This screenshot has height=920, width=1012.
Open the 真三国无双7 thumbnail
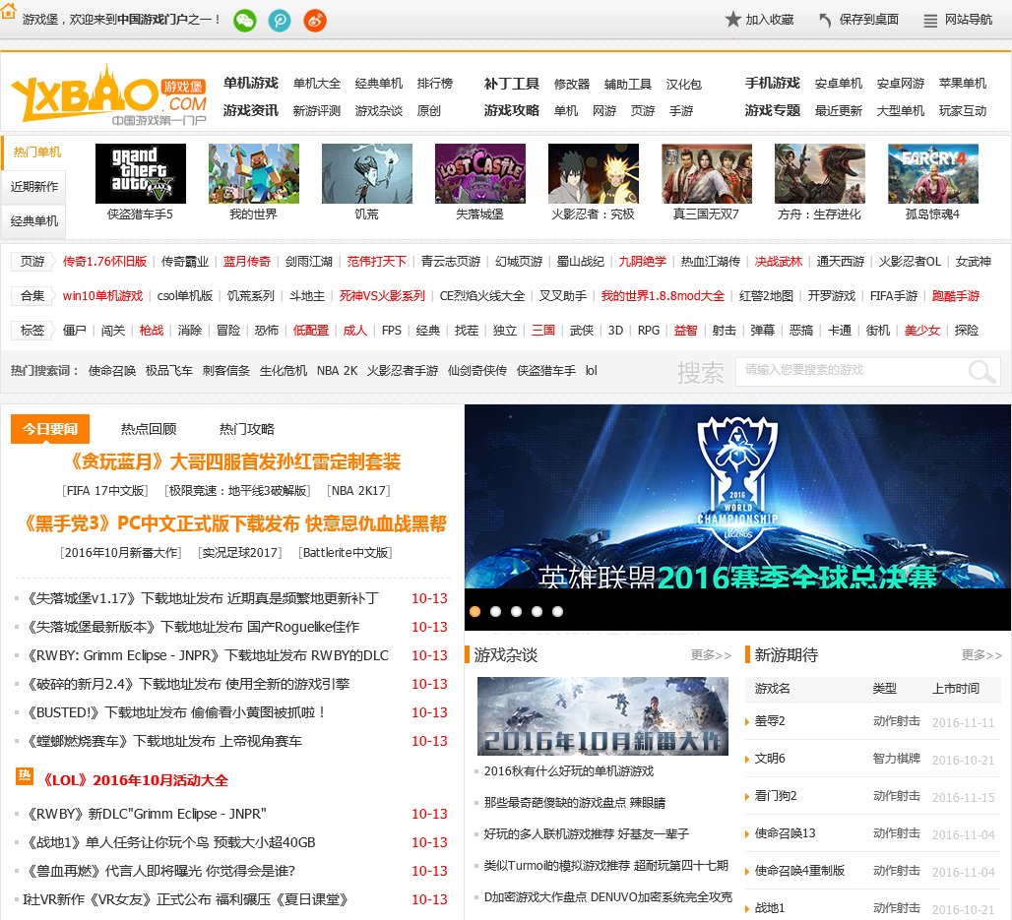(x=707, y=173)
